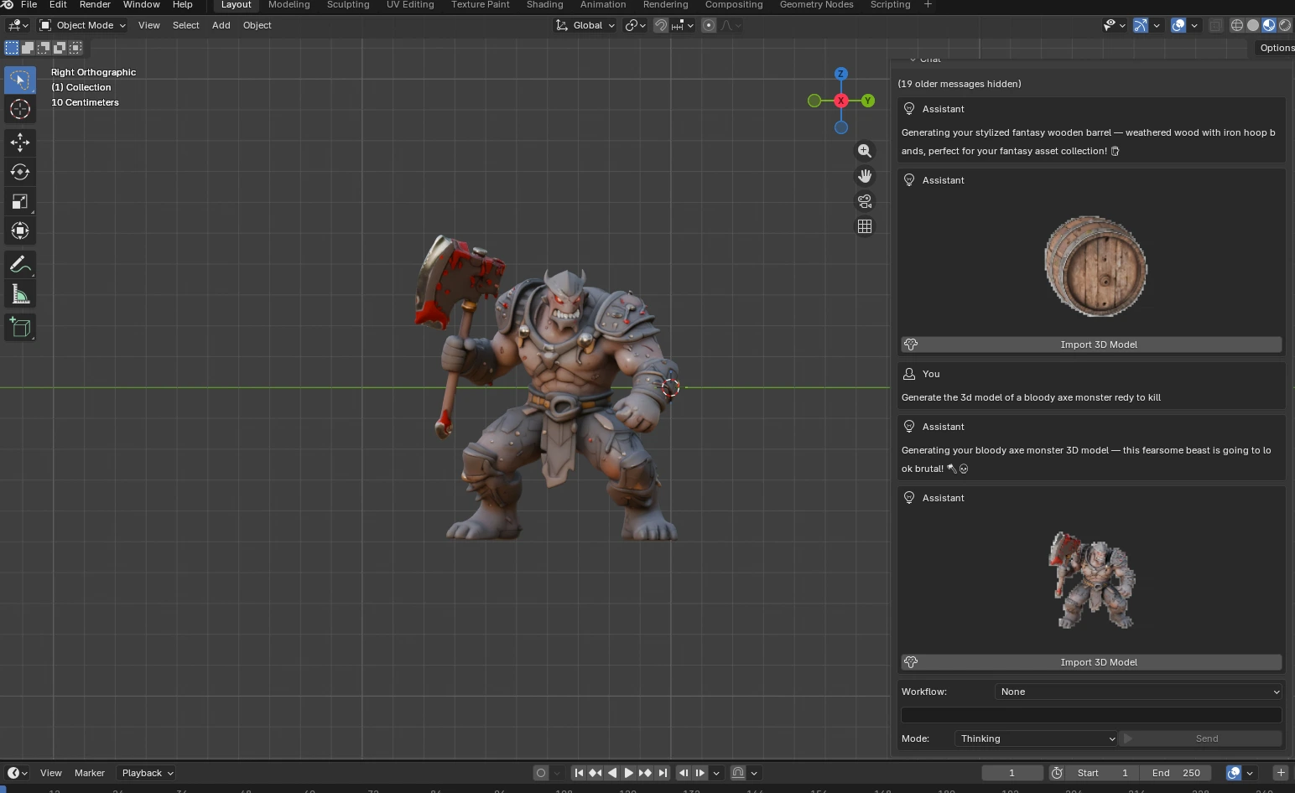Toggle viewport overlays button
Screen dimensions: 1295x793
[x=1178, y=25]
